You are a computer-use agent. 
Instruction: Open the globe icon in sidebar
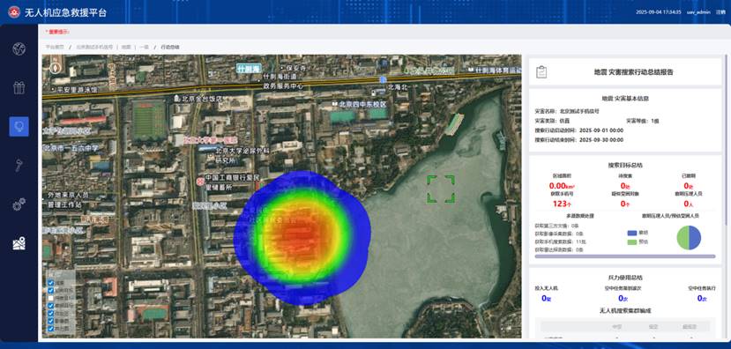click(19, 48)
